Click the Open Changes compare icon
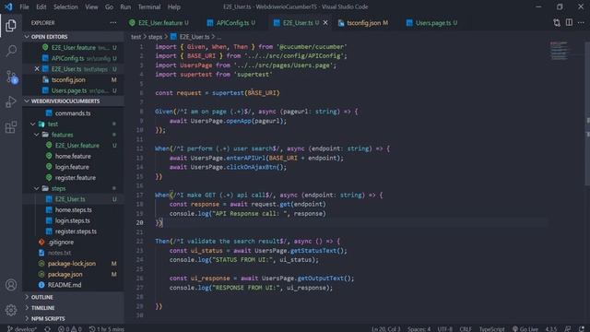Viewport: 590px width, 332px height. click(x=557, y=22)
